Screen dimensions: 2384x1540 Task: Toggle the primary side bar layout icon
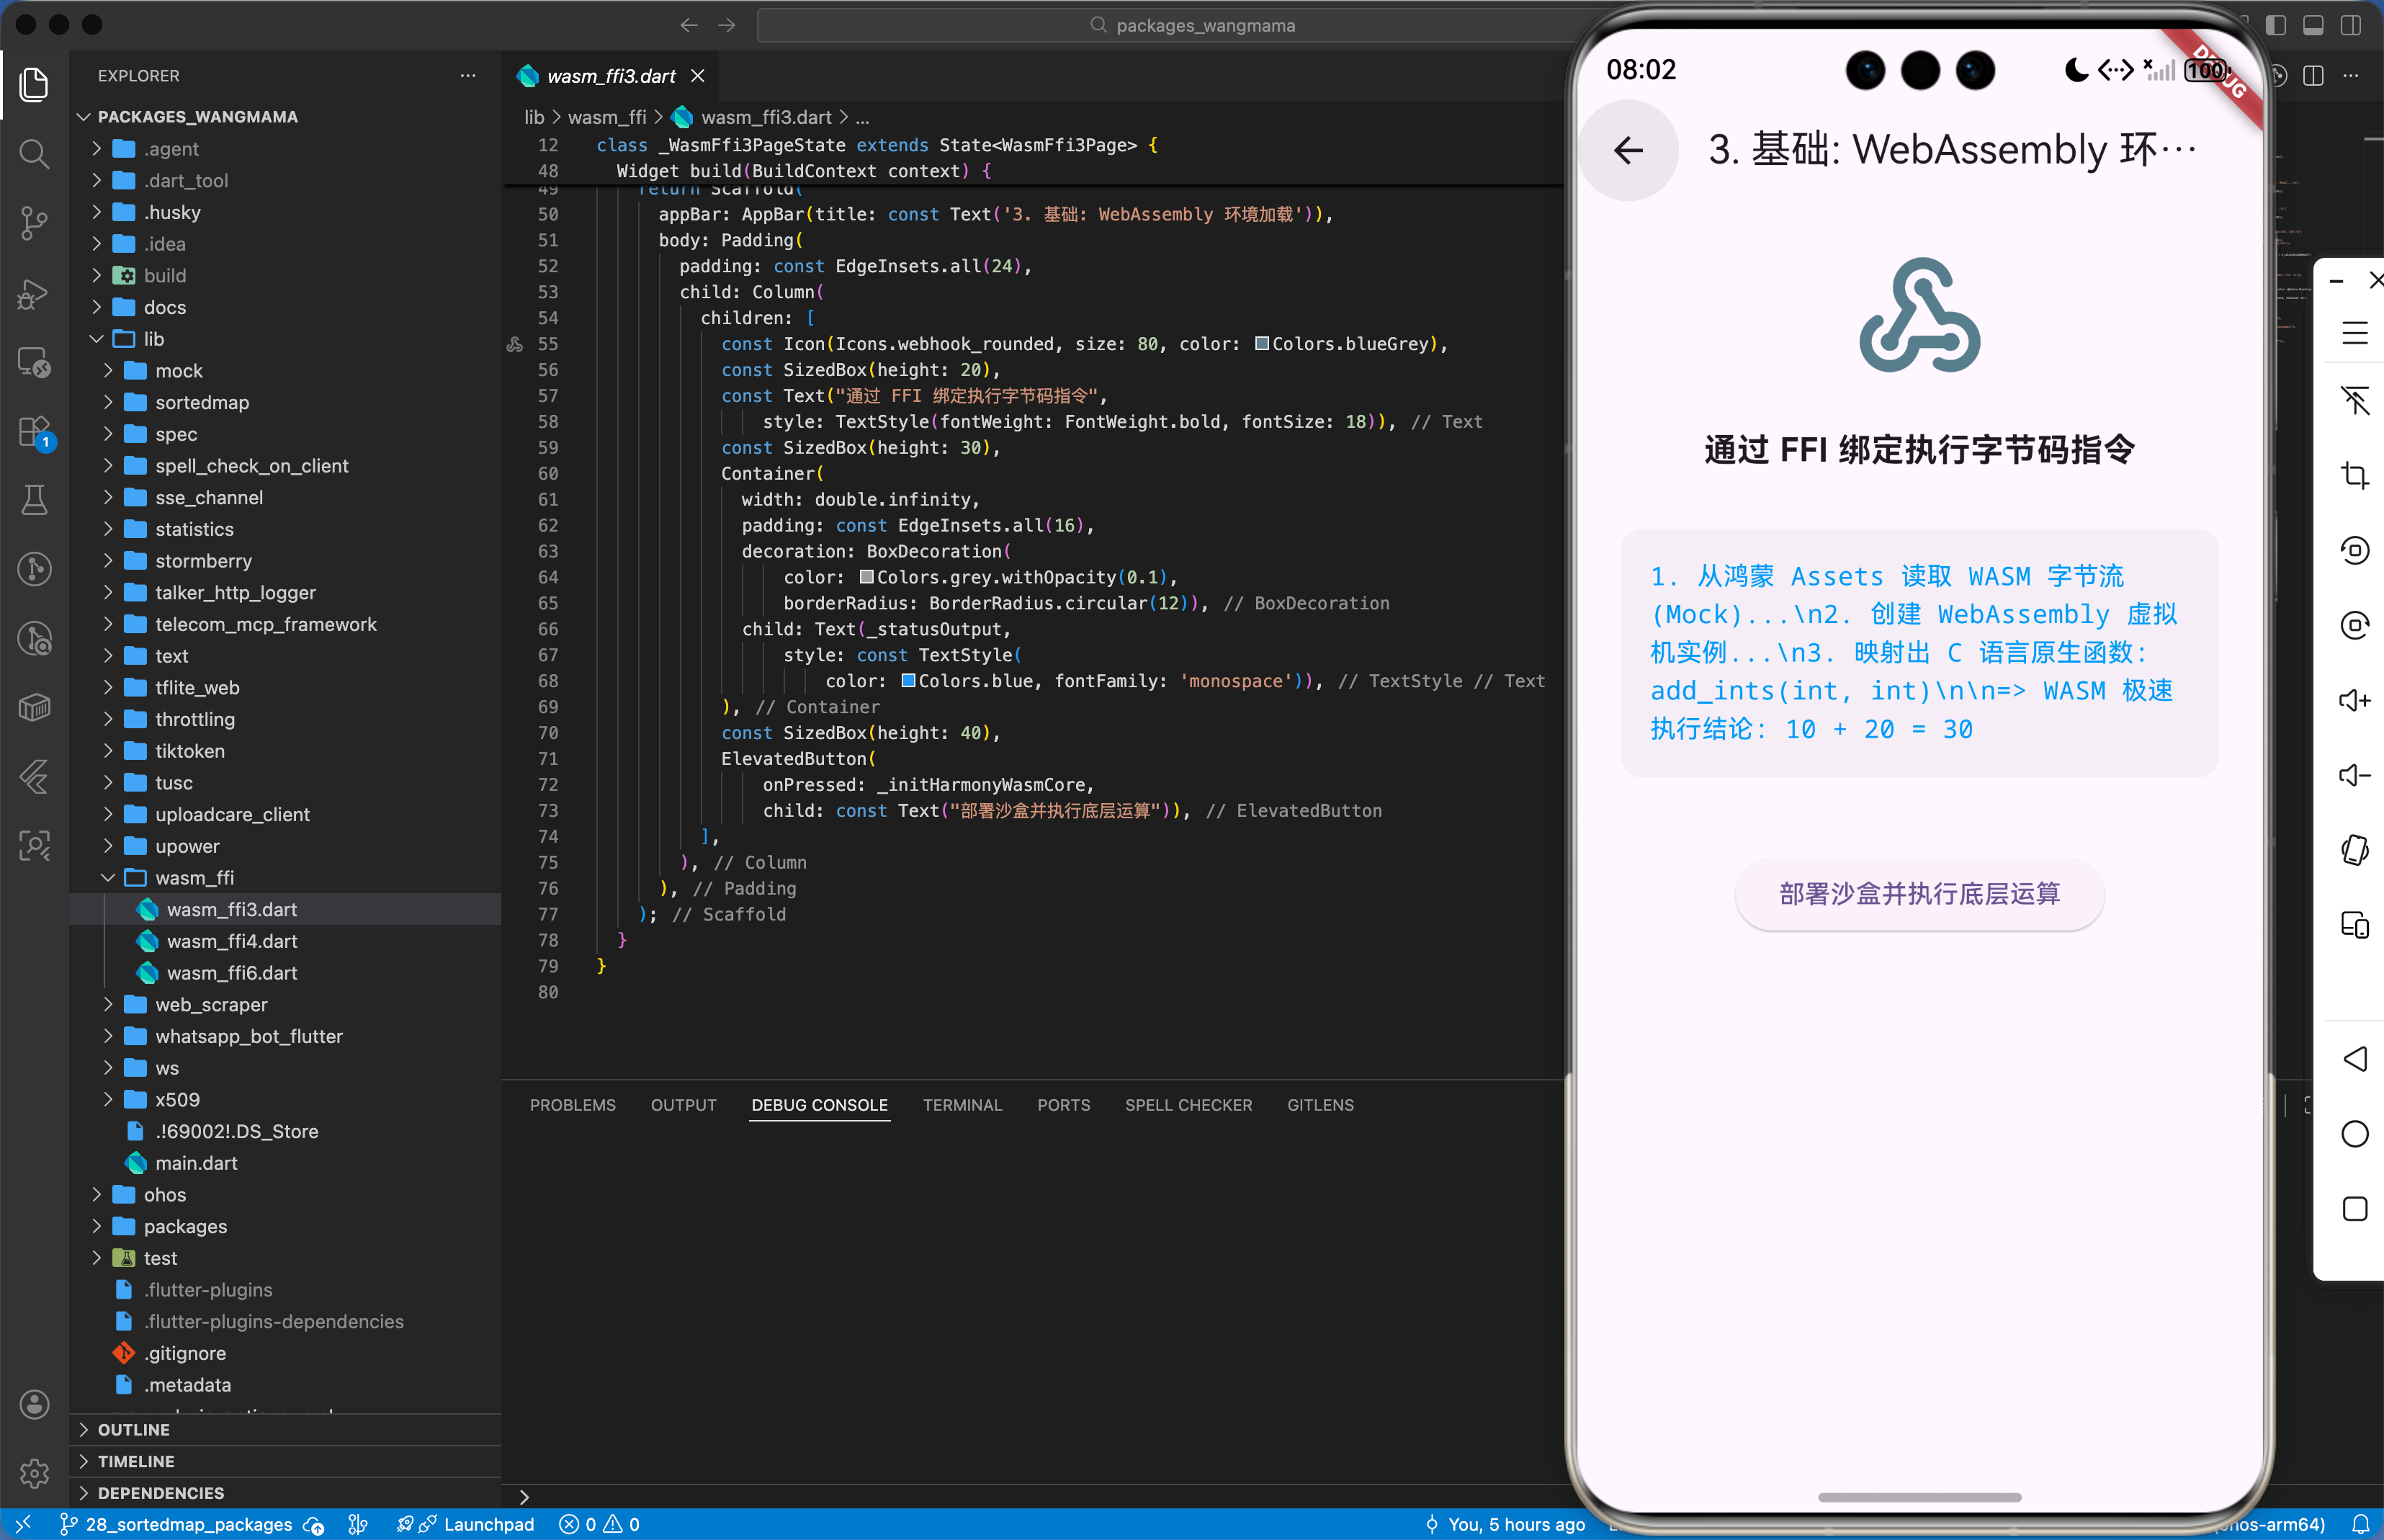click(x=2276, y=25)
